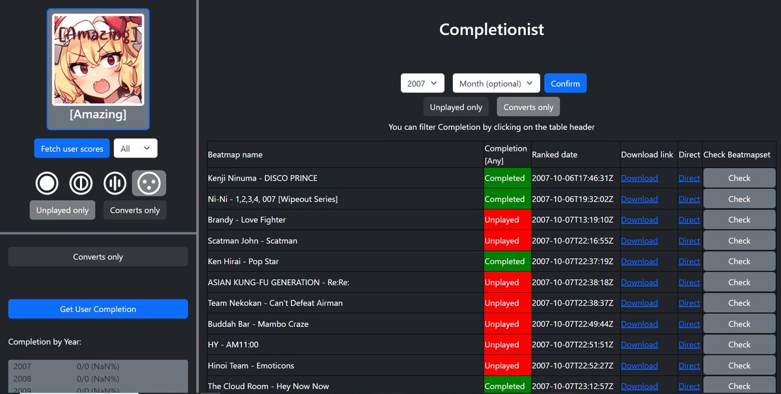Open Direct link for Emoticons
The width and height of the screenshot is (781, 394).
click(689, 365)
